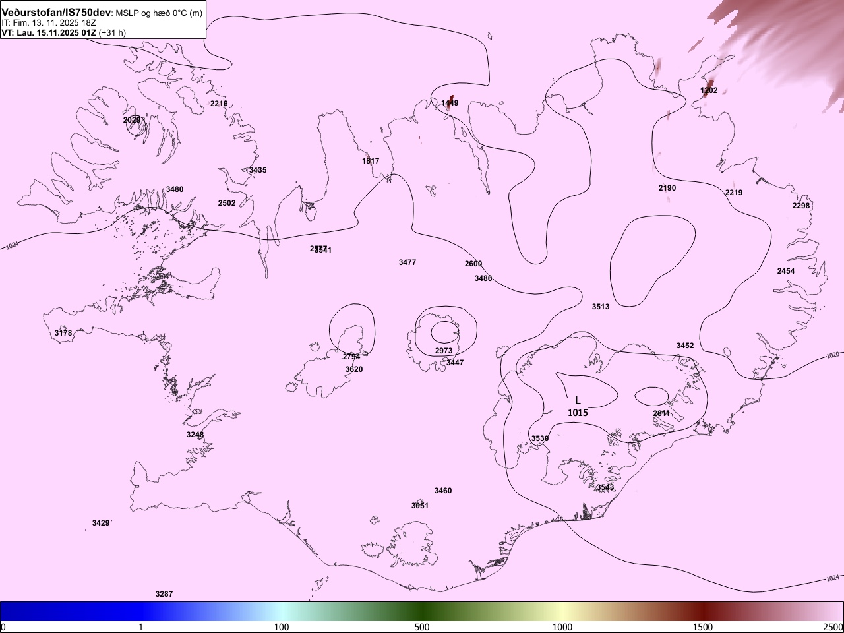
Task: Select the colour scale label 2500
Action: click(x=833, y=626)
